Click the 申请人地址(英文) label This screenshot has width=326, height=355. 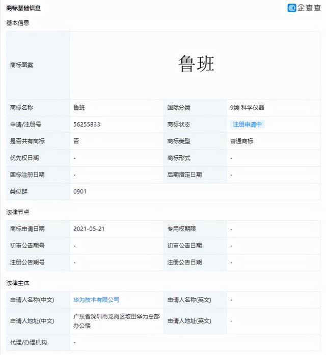coord(189,321)
